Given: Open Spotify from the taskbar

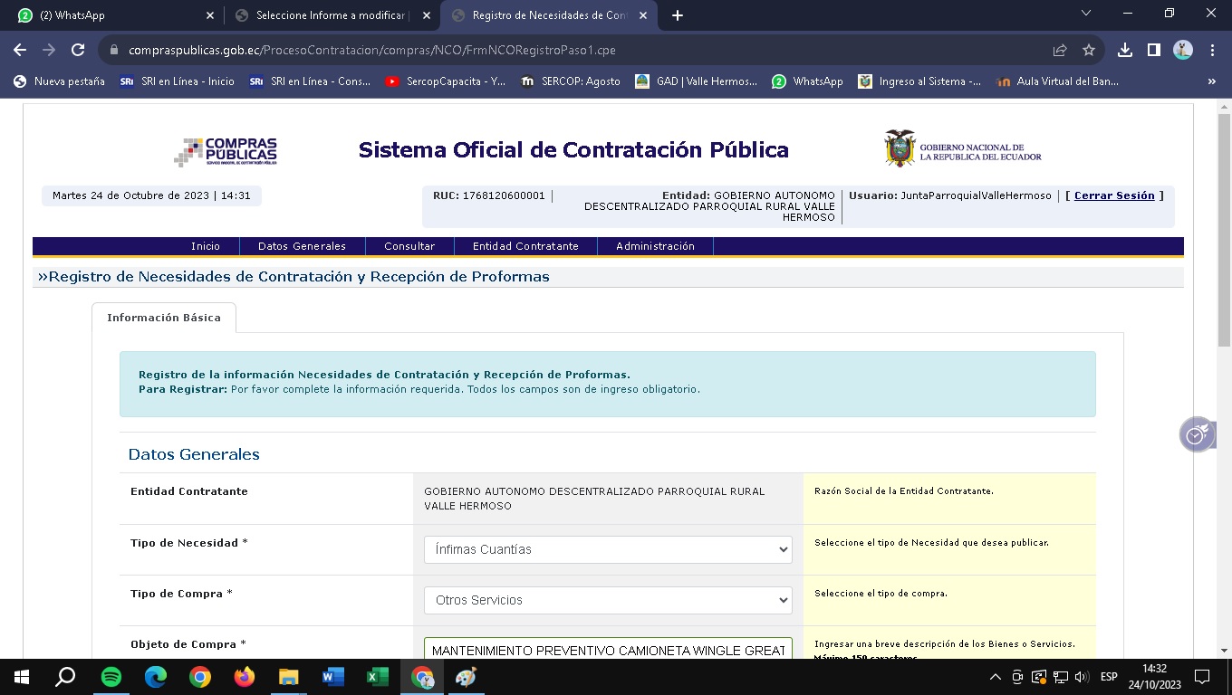Looking at the screenshot, I should click(111, 677).
